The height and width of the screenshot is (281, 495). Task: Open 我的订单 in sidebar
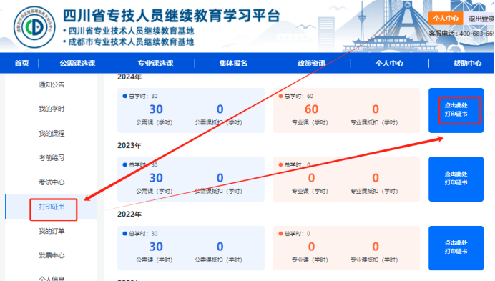[x=52, y=231]
